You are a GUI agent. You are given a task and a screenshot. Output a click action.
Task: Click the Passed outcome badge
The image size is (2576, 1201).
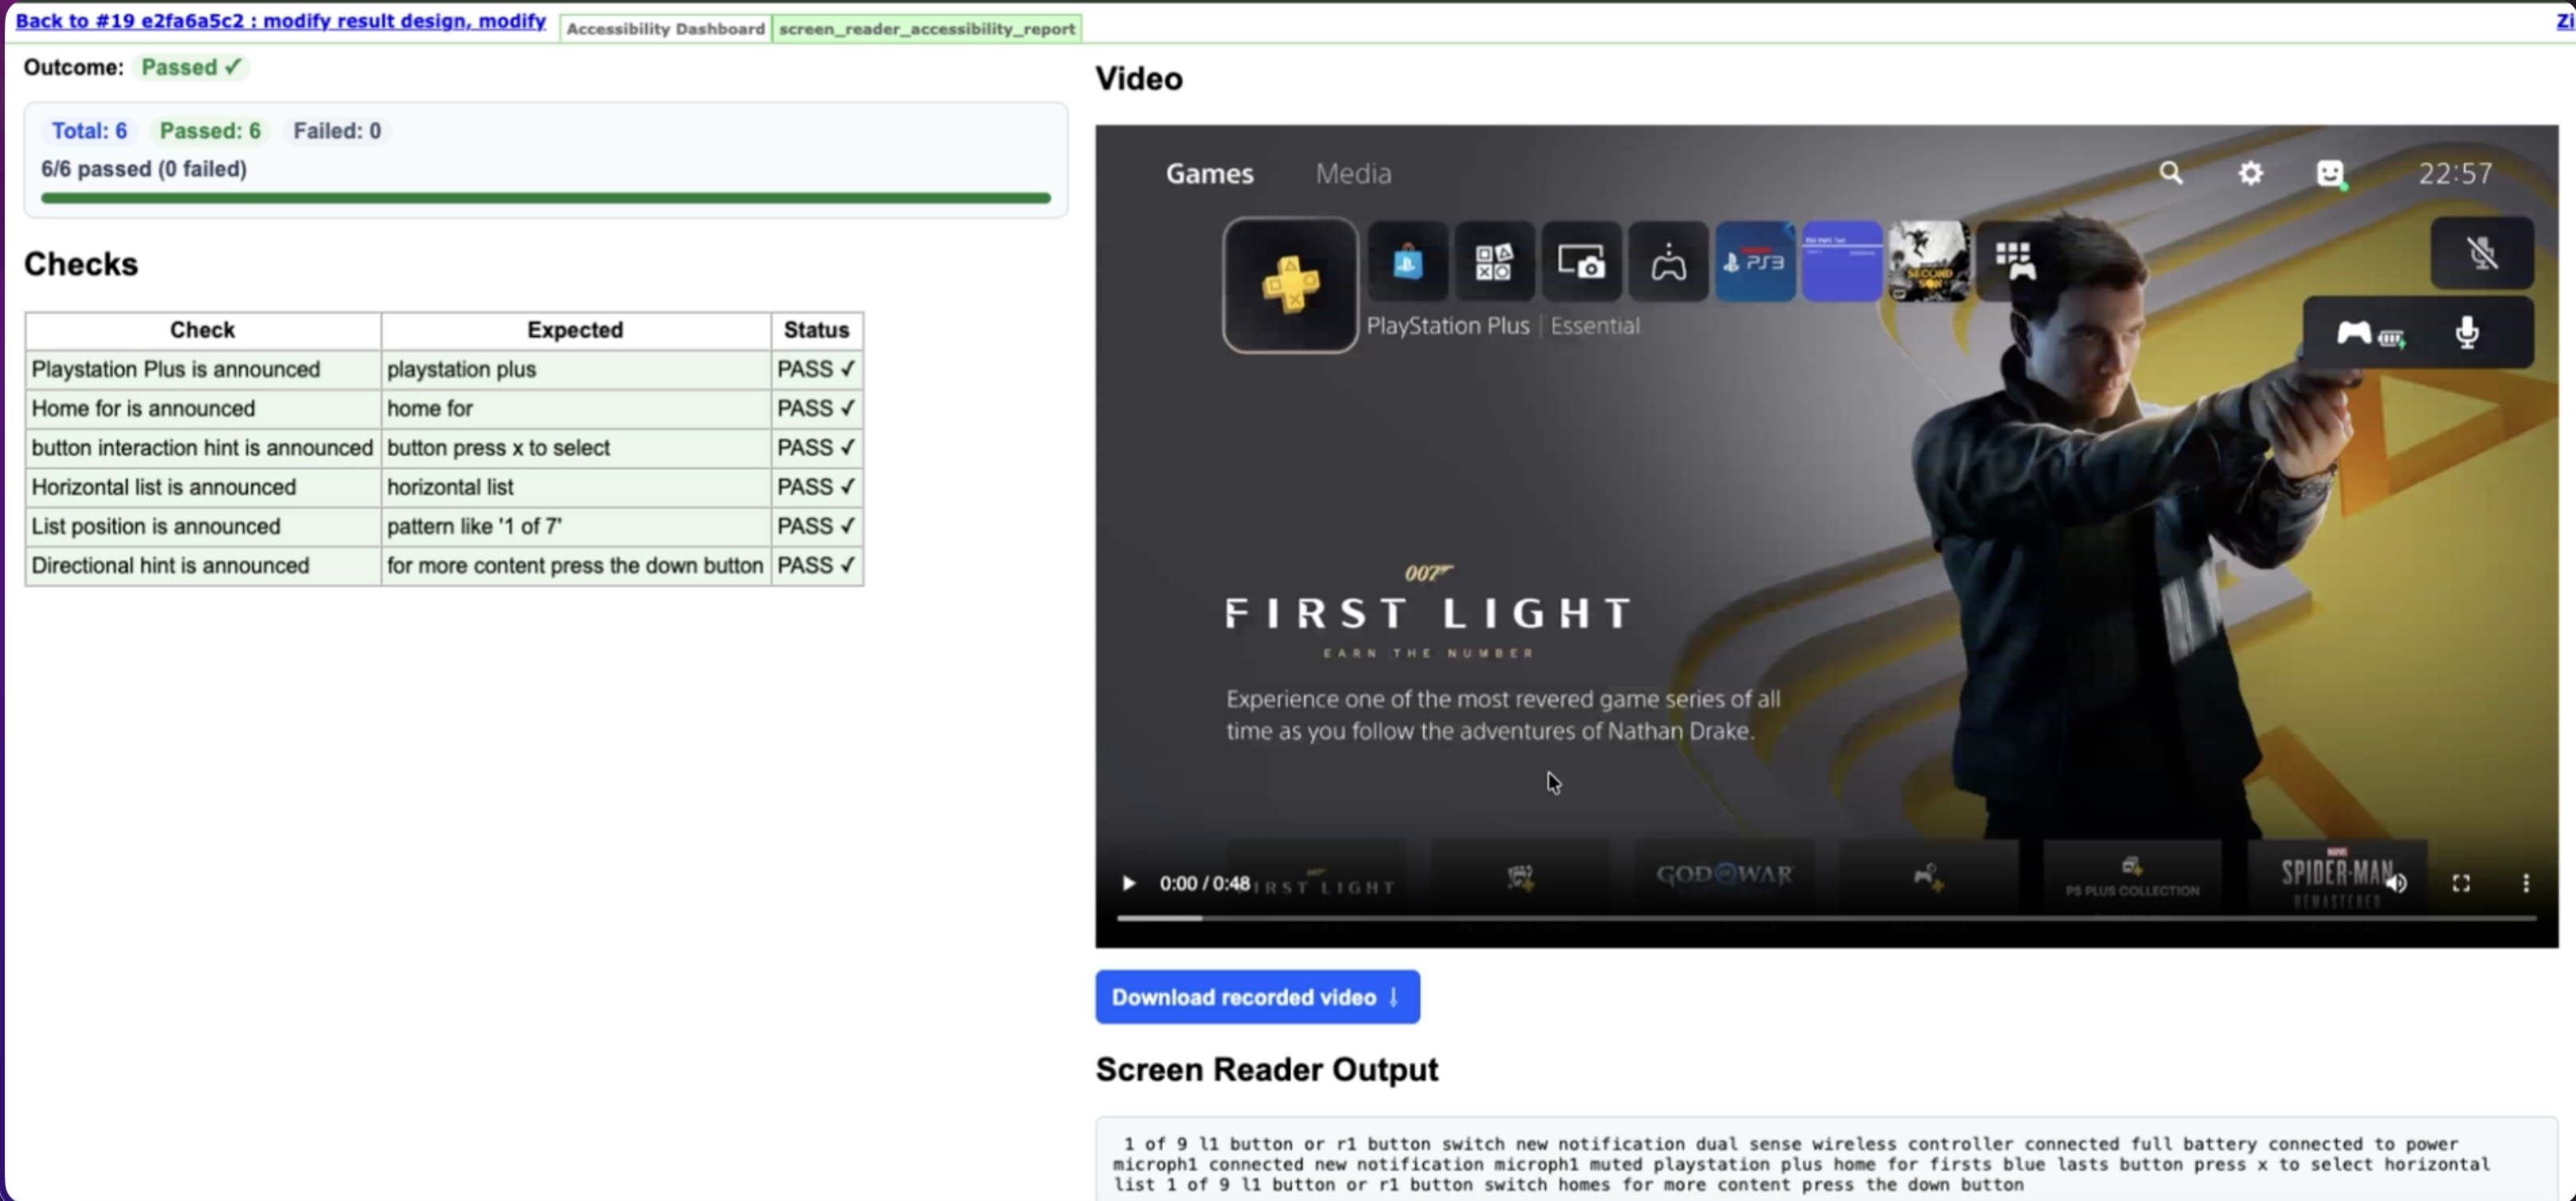point(190,67)
